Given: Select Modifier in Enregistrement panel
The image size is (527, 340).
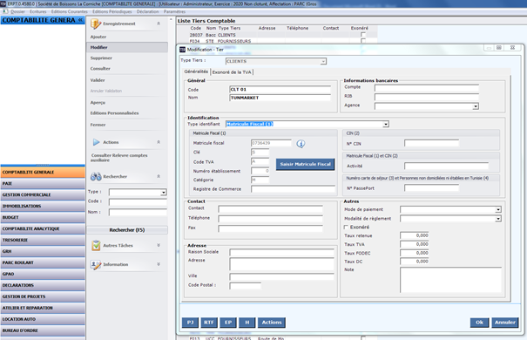Looking at the screenshot, I should [x=127, y=47].
